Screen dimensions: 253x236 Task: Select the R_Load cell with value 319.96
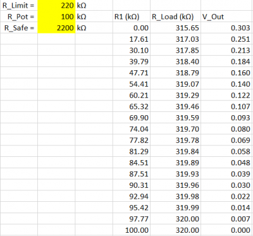[175, 185]
